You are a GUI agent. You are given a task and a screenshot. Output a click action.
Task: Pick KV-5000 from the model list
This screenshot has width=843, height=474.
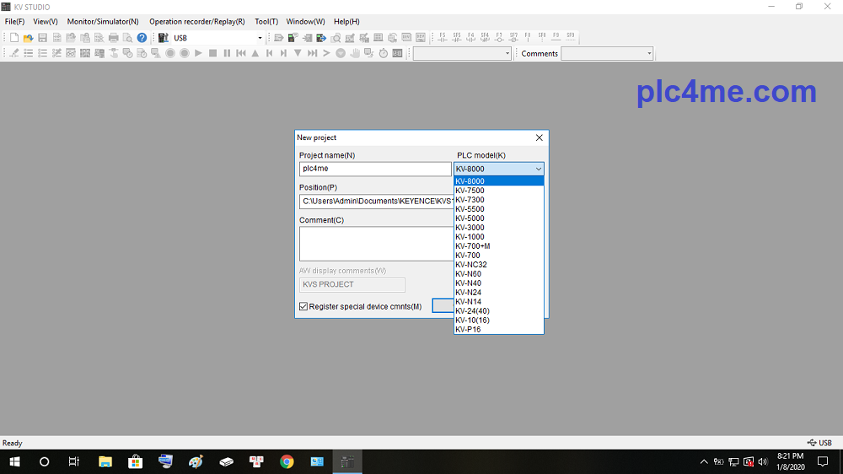point(470,218)
